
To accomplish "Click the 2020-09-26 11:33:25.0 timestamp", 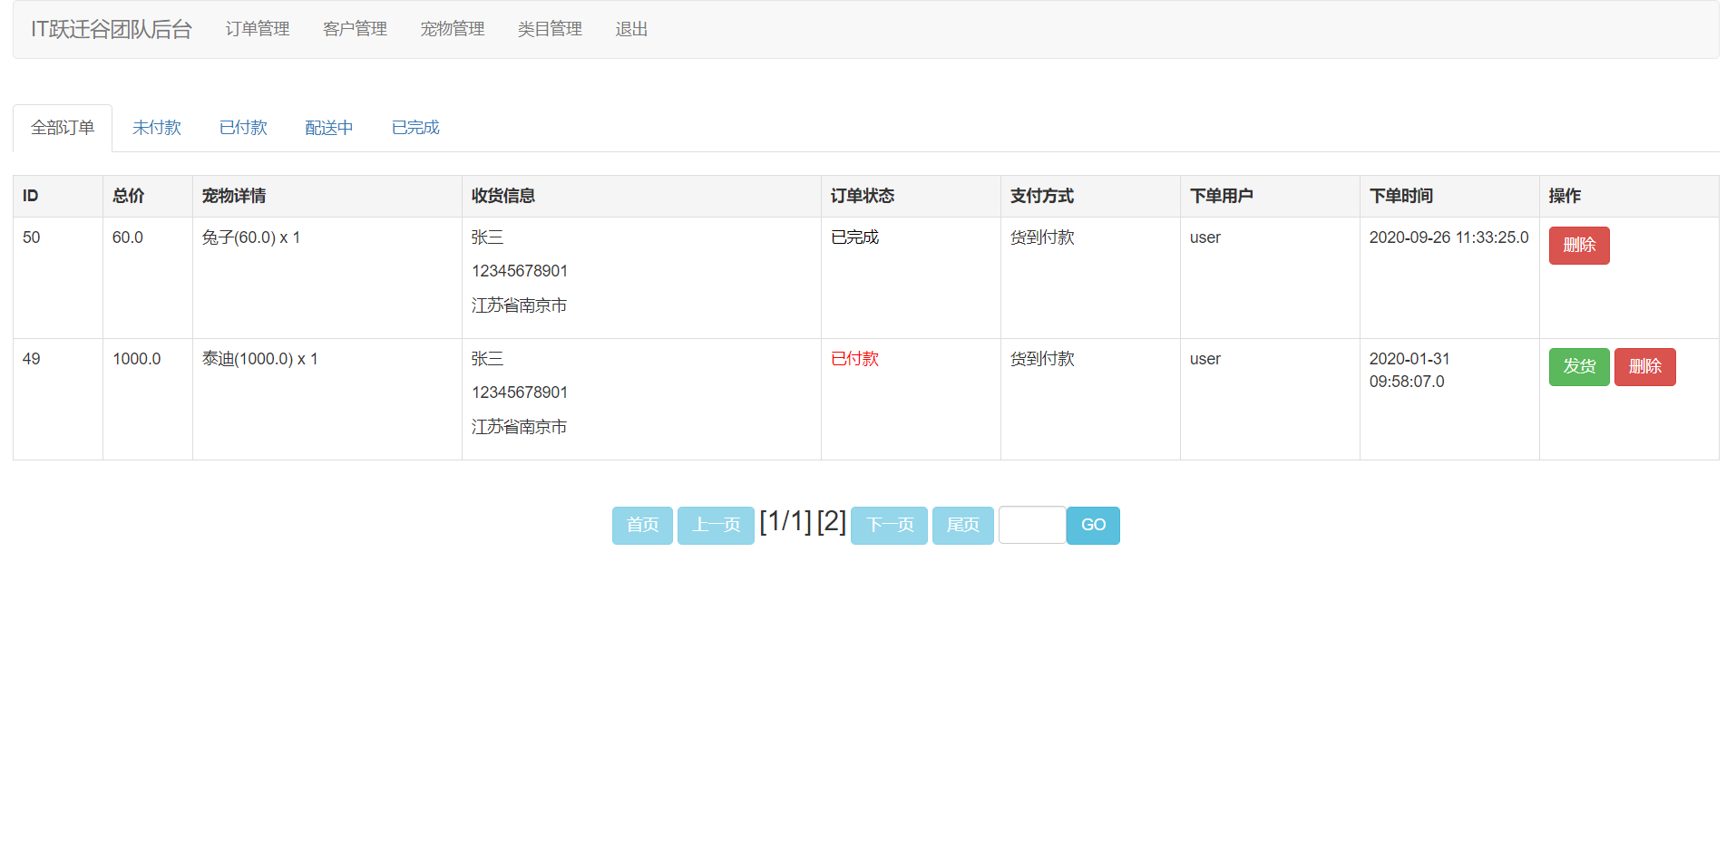I will (x=1448, y=237).
